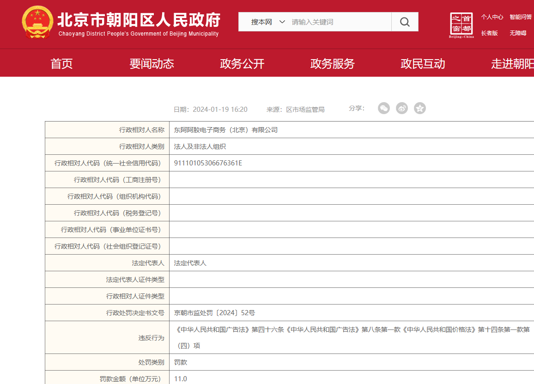Share the article via the WeChat icon
The width and height of the screenshot is (534, 384).
384,108
